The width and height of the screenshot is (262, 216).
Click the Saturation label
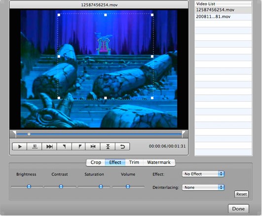94,174
